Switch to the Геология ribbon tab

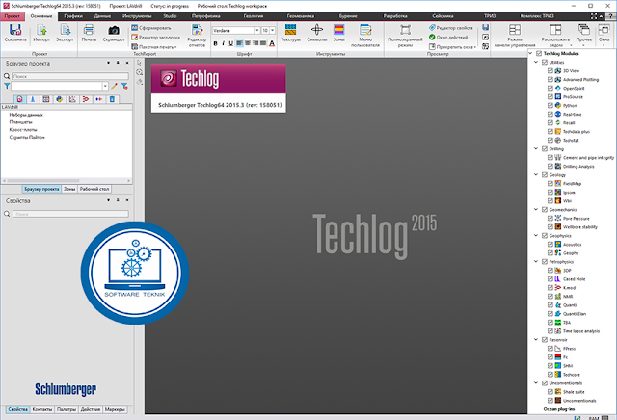pyautogui.click(x=254, y=16)
